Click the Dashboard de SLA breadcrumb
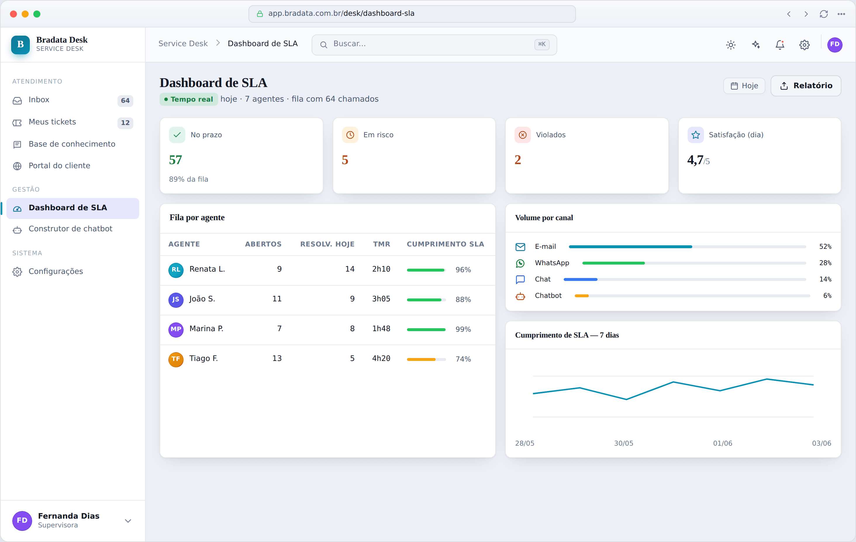The width and height of the screenshot is (856, 542). pyautogui.click(x=262, y=43)
